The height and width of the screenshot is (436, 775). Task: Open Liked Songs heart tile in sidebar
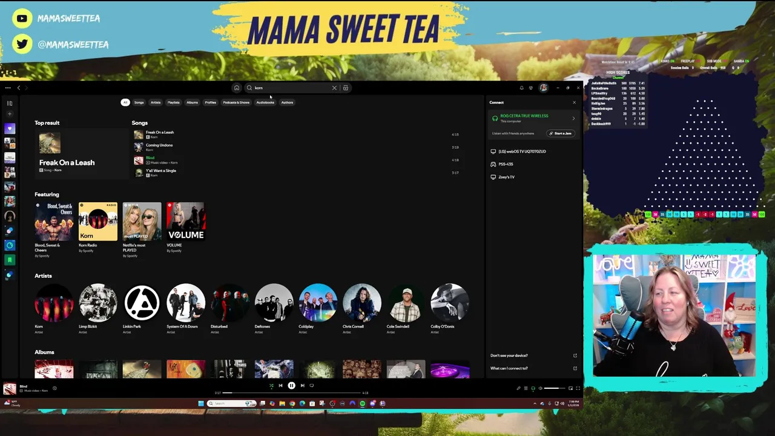(x=10, y=128)
